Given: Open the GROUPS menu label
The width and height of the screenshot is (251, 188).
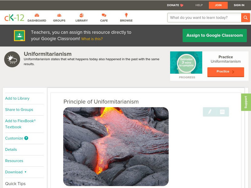Looking at the screenshot, I should pos(59,21).
